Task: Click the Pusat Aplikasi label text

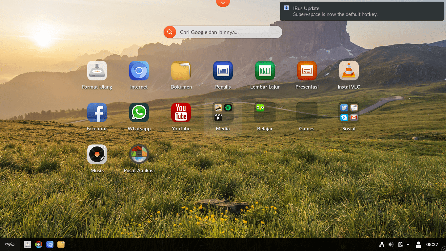Action: (x=139, y=171)
